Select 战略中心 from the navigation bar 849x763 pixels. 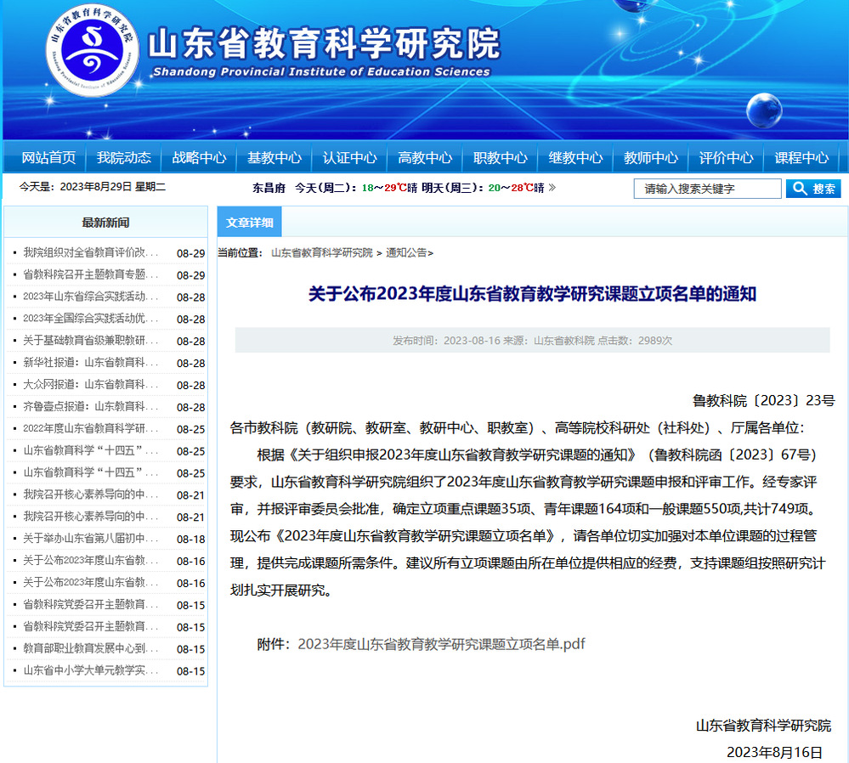199,157
